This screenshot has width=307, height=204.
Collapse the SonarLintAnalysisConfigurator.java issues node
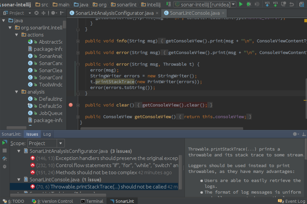(x=19, y=151)
